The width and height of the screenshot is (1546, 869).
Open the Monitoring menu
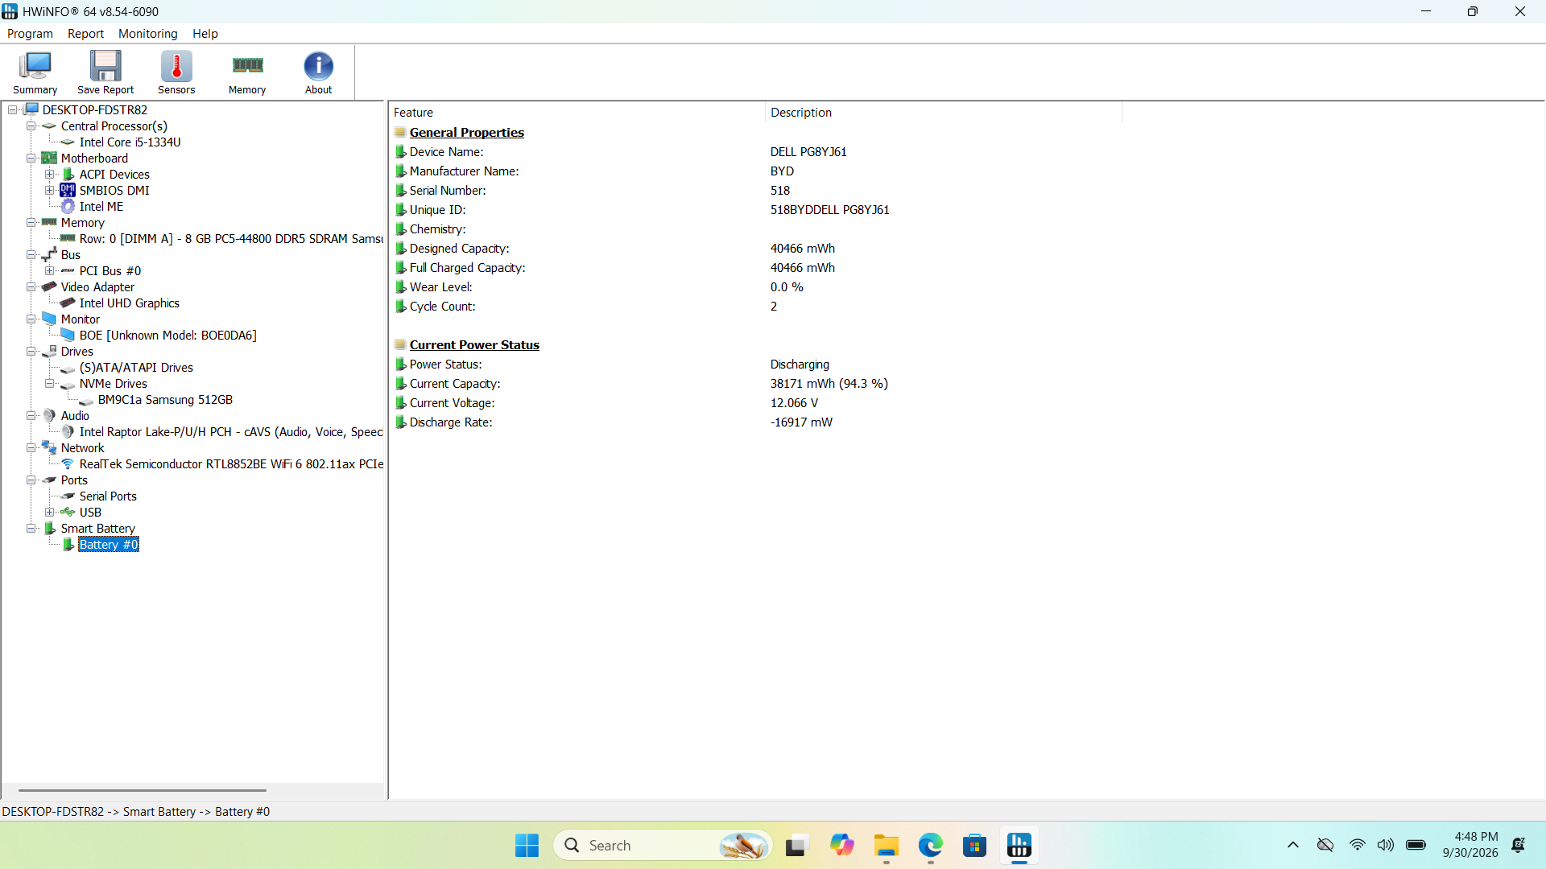[x=147, y=34]
